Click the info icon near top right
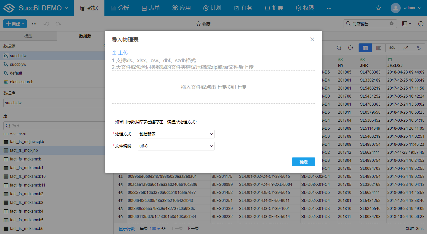427x234 pixels. pyautogui.click(x=421, y=24)
